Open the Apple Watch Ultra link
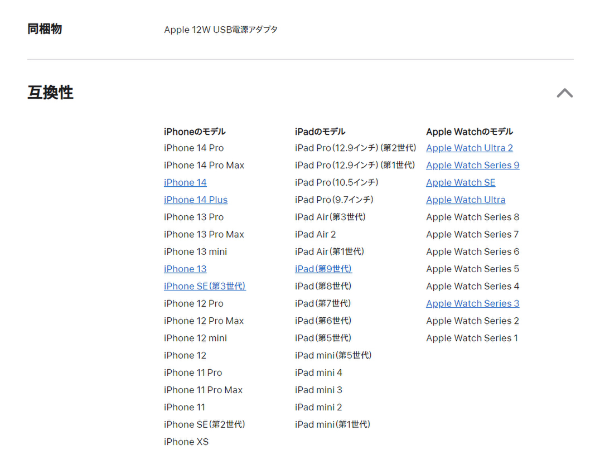The width and height of the screenshot is (600, 450). [466, 200]
